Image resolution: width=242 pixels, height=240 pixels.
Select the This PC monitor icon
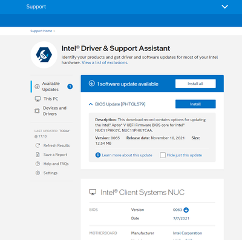(x=38, y=99)
